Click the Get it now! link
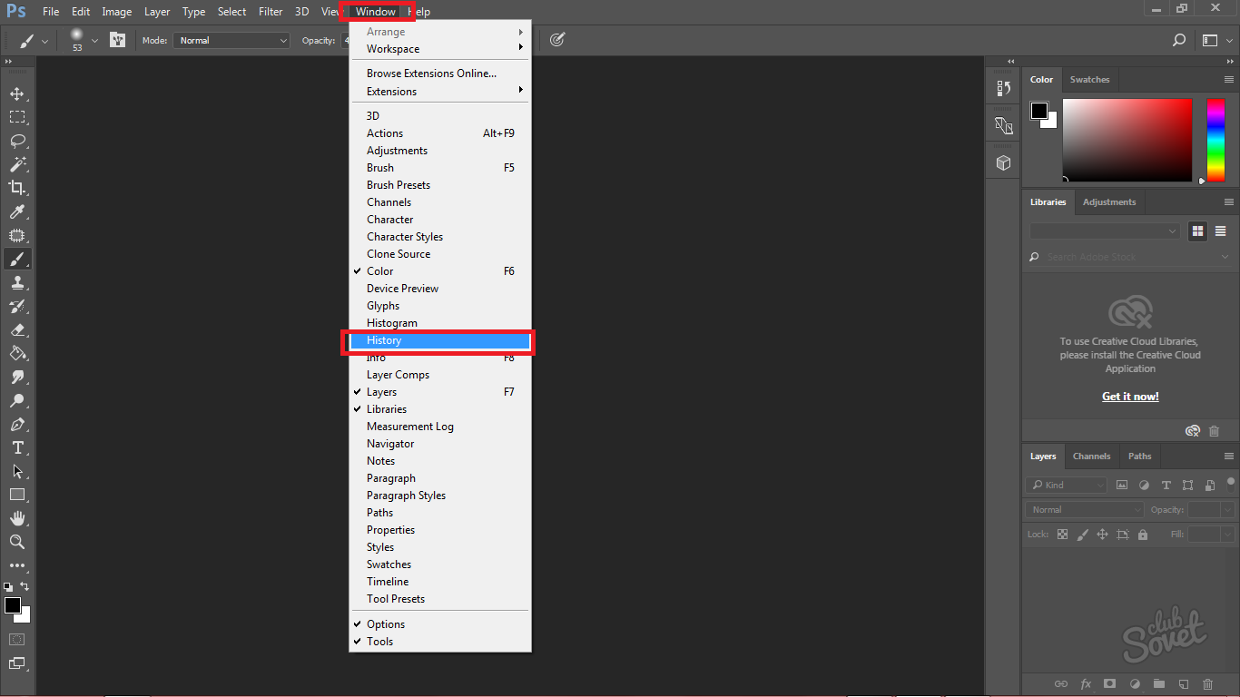The image size is (1240, 697). 1130,397
